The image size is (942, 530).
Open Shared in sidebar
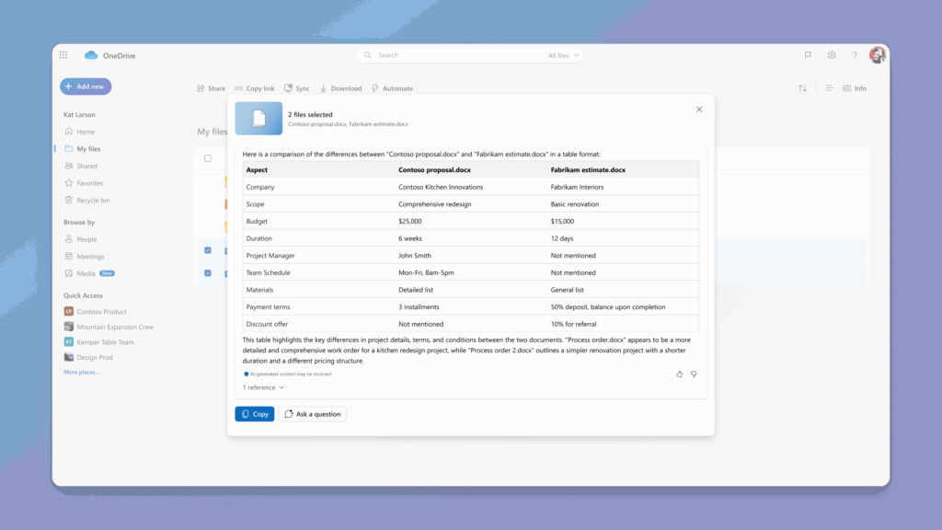(x=81, y=166)
